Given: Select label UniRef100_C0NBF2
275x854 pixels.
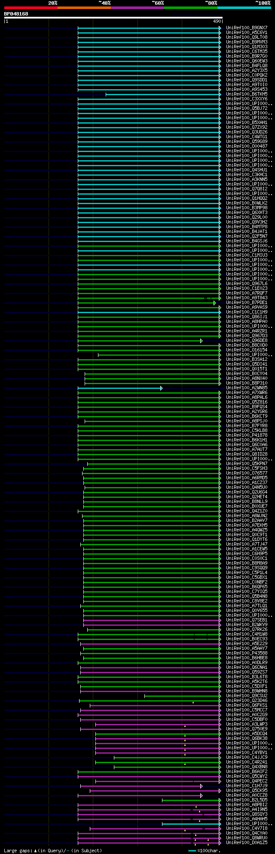Looking at the screenshot, I should point(247,582).
